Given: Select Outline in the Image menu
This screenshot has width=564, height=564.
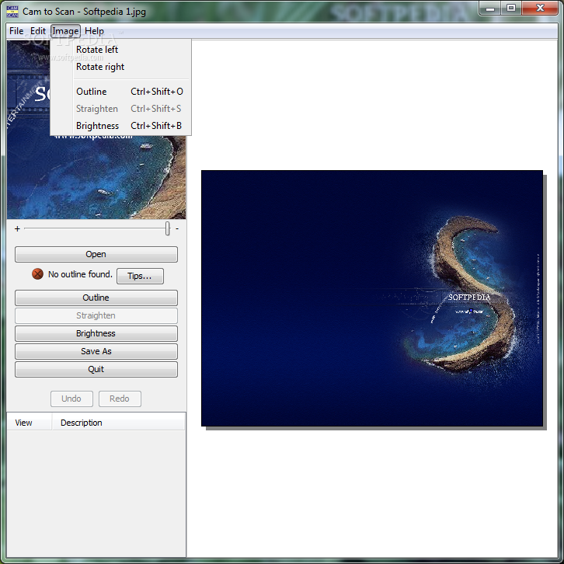Looking at the screenshot, I should pos(121,92).
